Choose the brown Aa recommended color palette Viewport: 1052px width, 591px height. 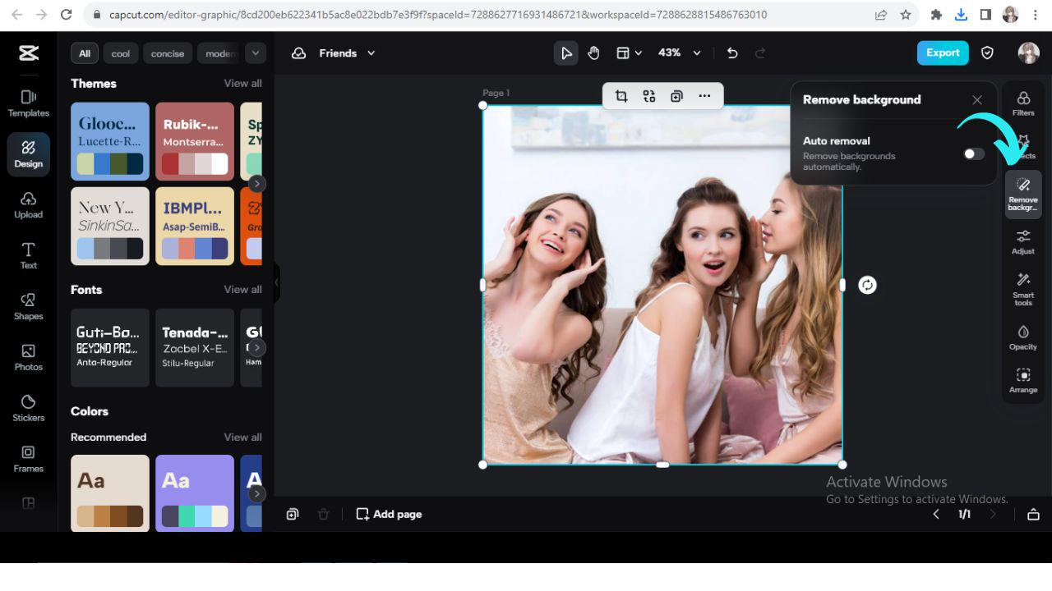(110, 492)
